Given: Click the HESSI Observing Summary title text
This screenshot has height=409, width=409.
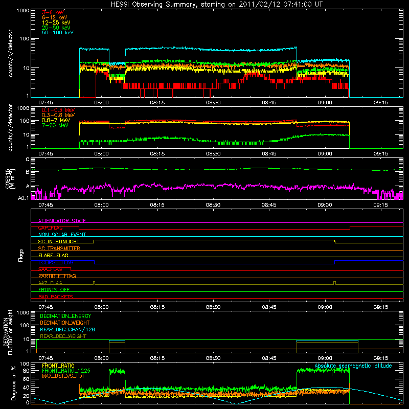Looking at the screenshot, I should (x=216, y=5).
